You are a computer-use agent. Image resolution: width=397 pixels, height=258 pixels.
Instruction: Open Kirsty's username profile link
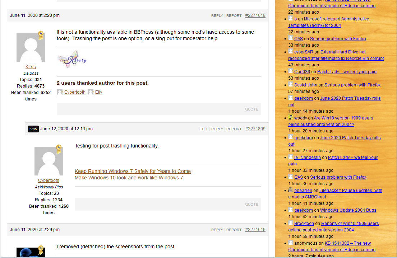31,67
